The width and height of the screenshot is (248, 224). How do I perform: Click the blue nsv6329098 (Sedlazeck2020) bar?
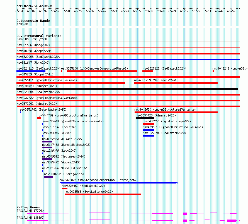(x=128, y=59)
